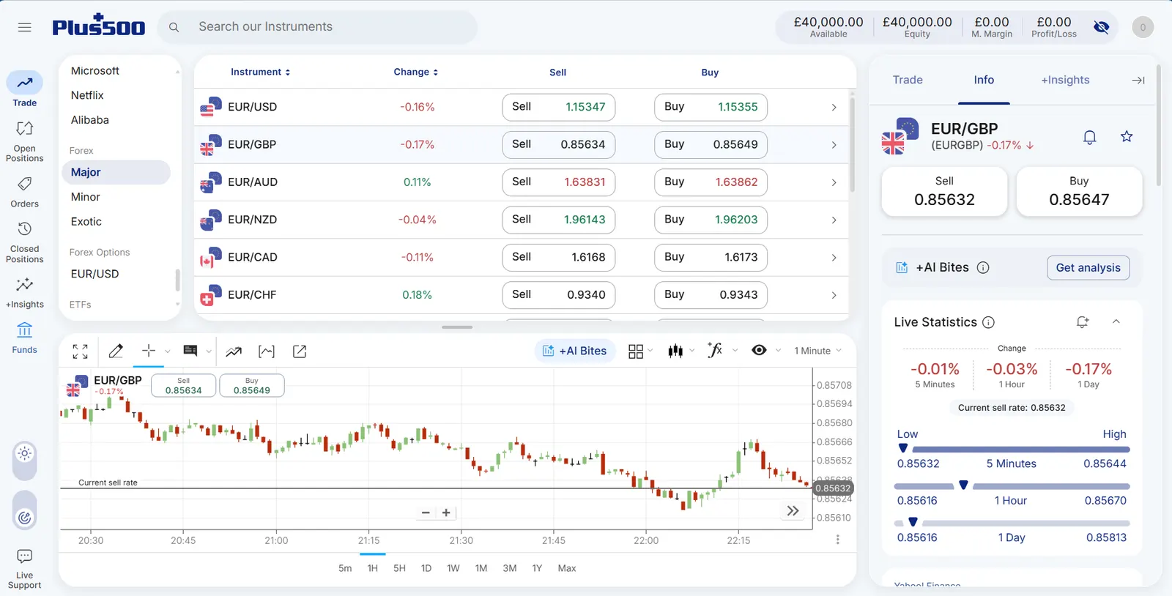The height and width of the screenshot is (596, 1172).
Task: Collapse the Live Statistics section
Action: (1116, 322)
